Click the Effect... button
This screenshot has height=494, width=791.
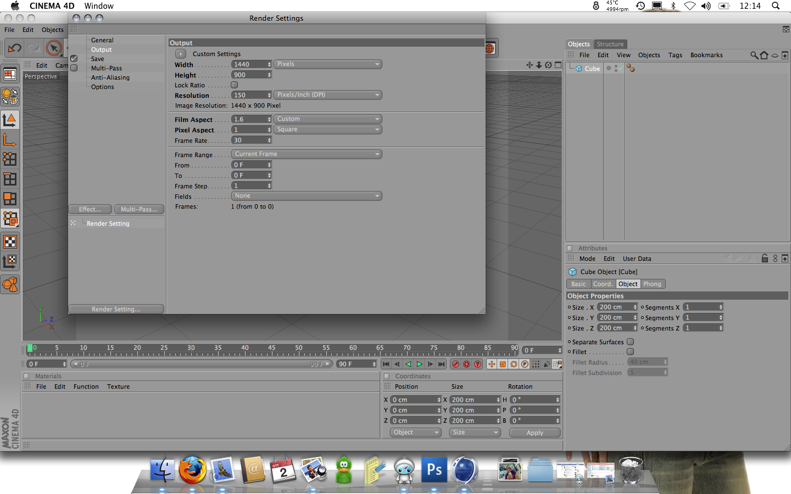tap(90, 209)
